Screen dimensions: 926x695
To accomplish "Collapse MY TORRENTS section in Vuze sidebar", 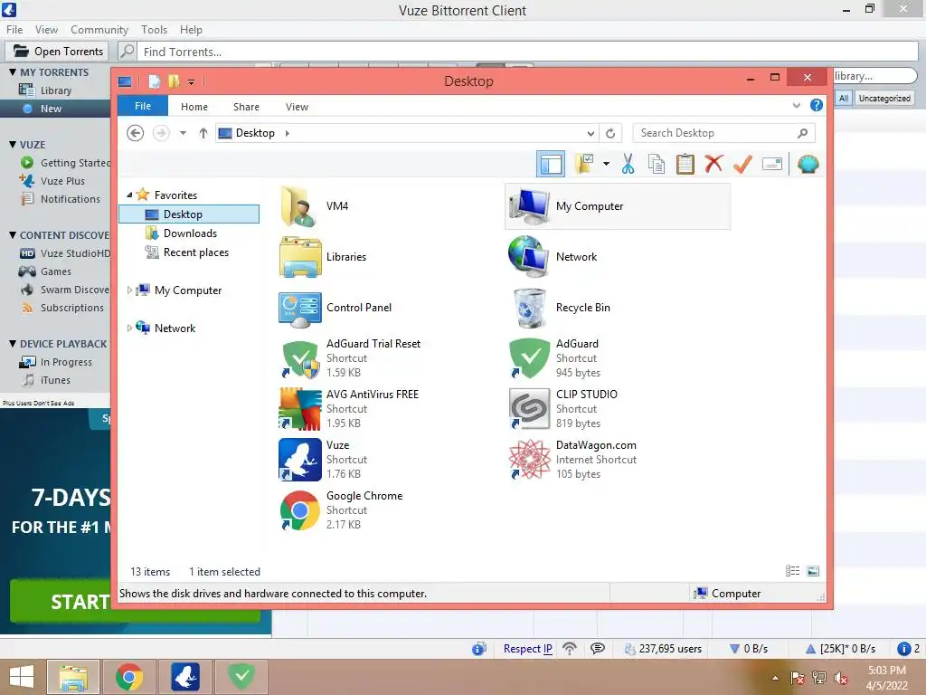I will pos(13,72).
